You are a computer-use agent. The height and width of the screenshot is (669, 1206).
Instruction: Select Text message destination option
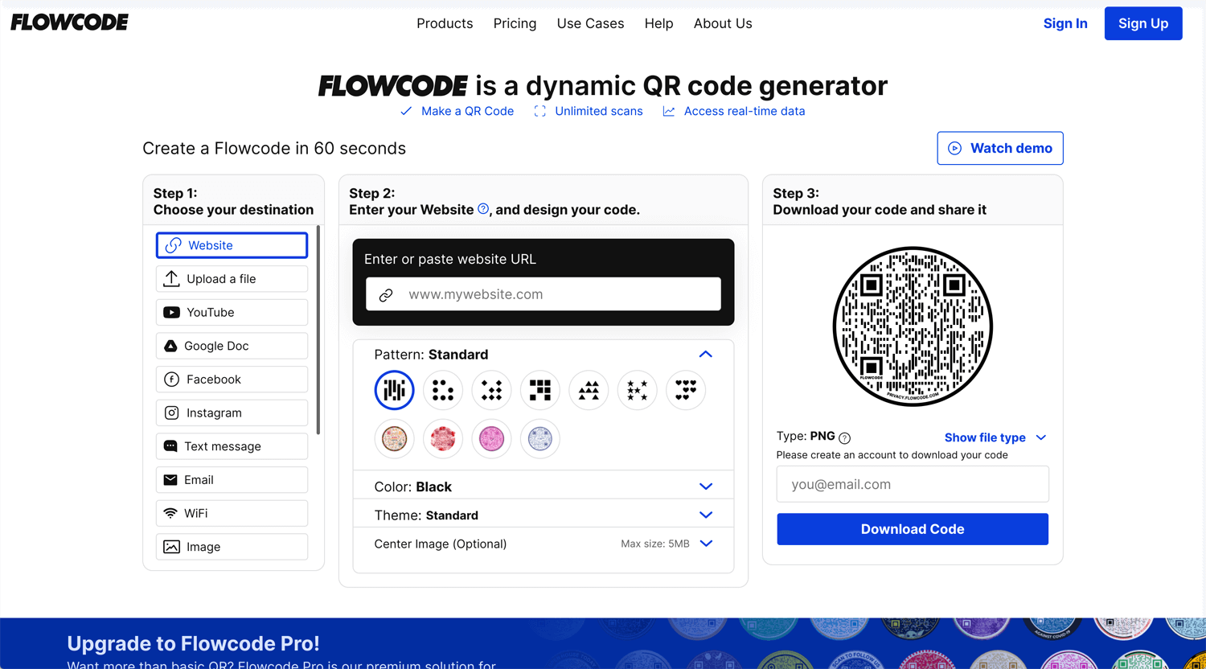[x=232, y=446]
